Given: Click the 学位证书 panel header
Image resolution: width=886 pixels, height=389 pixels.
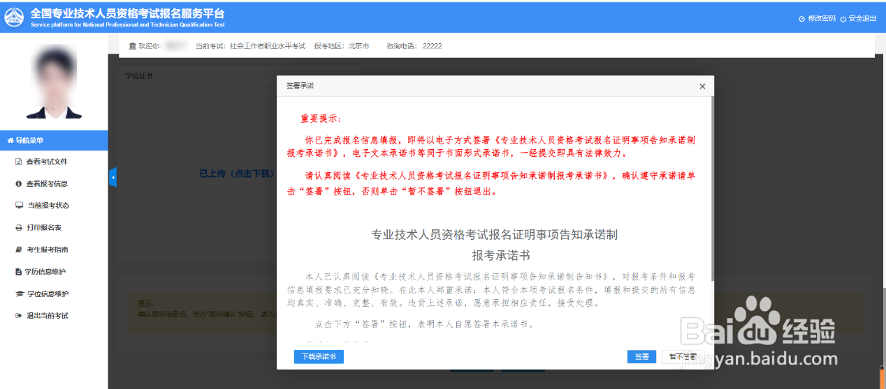Looking at the screenshot, I should point(139,75).
